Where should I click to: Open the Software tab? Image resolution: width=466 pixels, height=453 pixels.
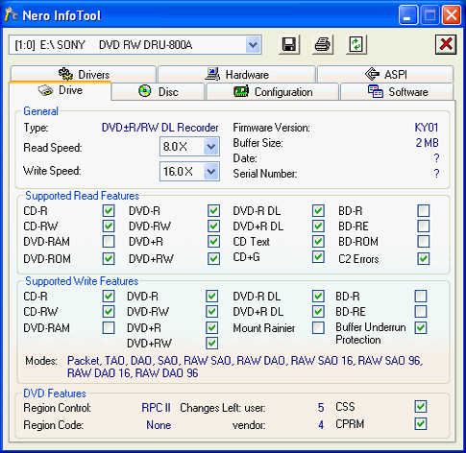point(397,92)
